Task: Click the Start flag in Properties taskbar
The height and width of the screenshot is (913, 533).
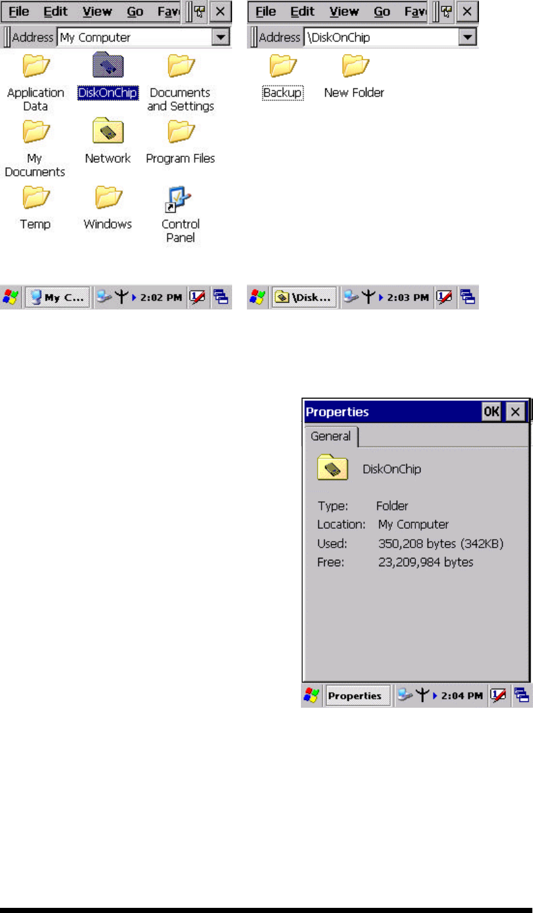Action: click(x=312, y=696)
